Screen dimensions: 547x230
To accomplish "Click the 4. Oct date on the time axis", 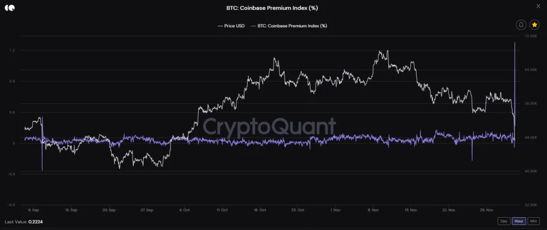I will pyautogui.click(x=184, y=210).
